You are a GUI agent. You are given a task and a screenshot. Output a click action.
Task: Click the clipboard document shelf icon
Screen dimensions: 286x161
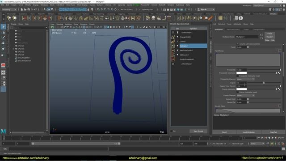point(236,18)
